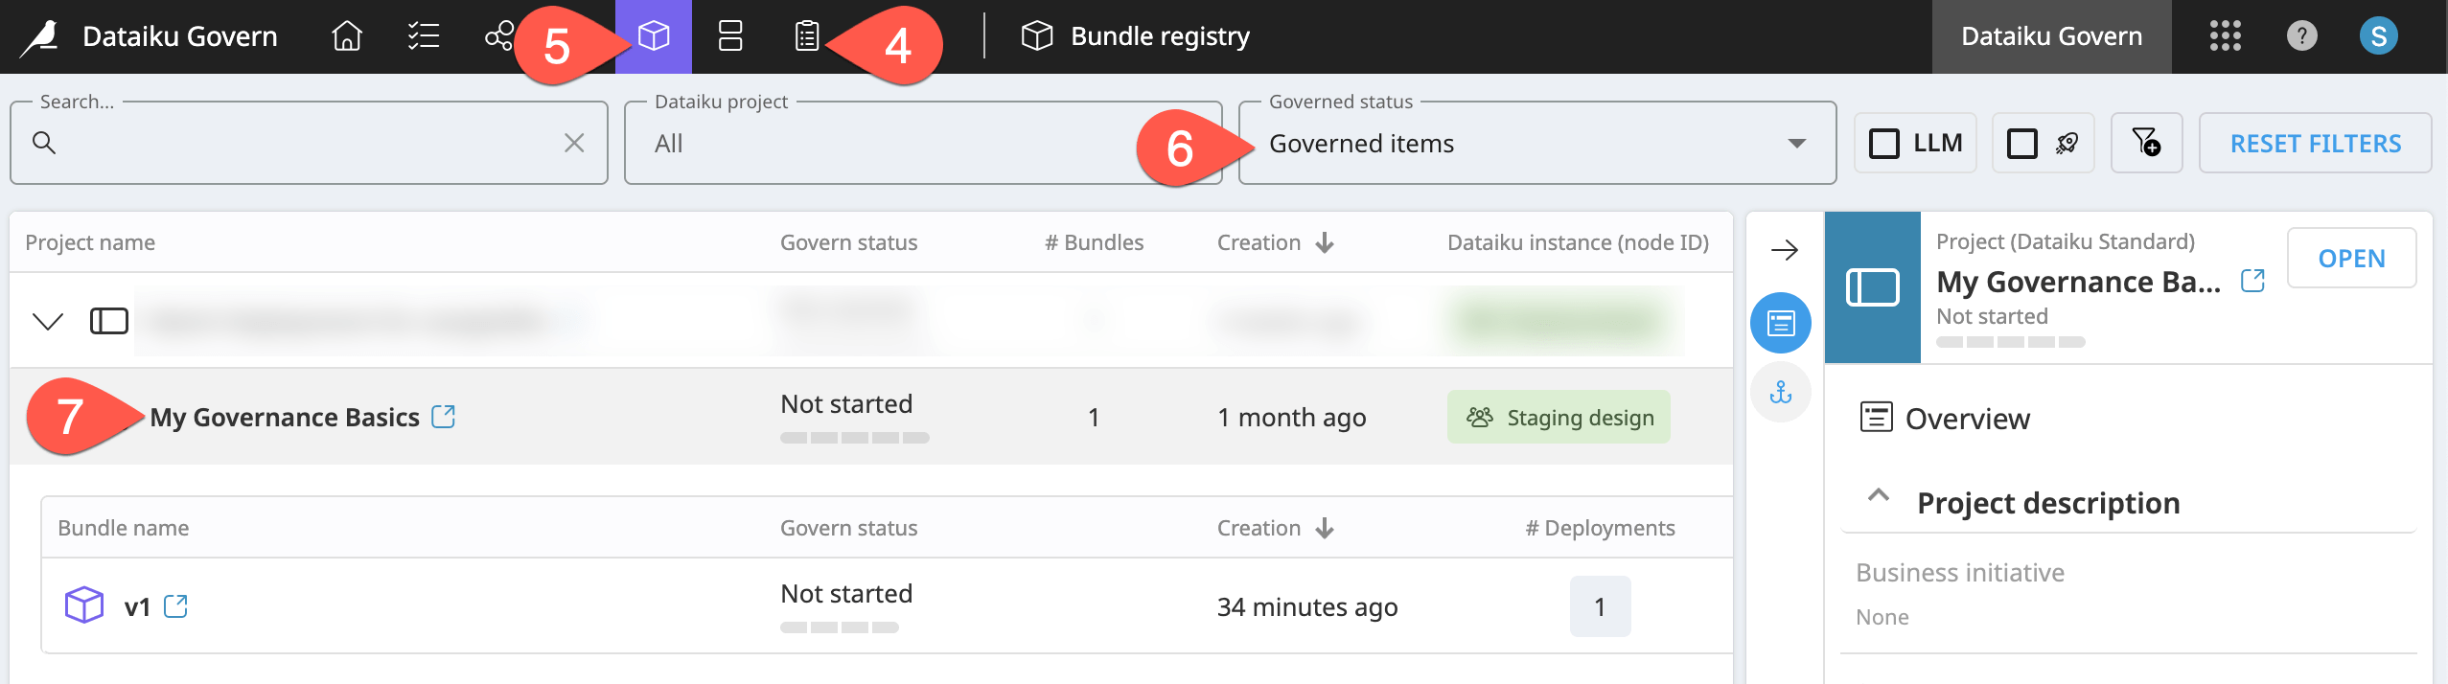The width and height of the screenshot is (2448, 684).
Task: Open the user profile avatar S
Action: tap(2378, 36)
